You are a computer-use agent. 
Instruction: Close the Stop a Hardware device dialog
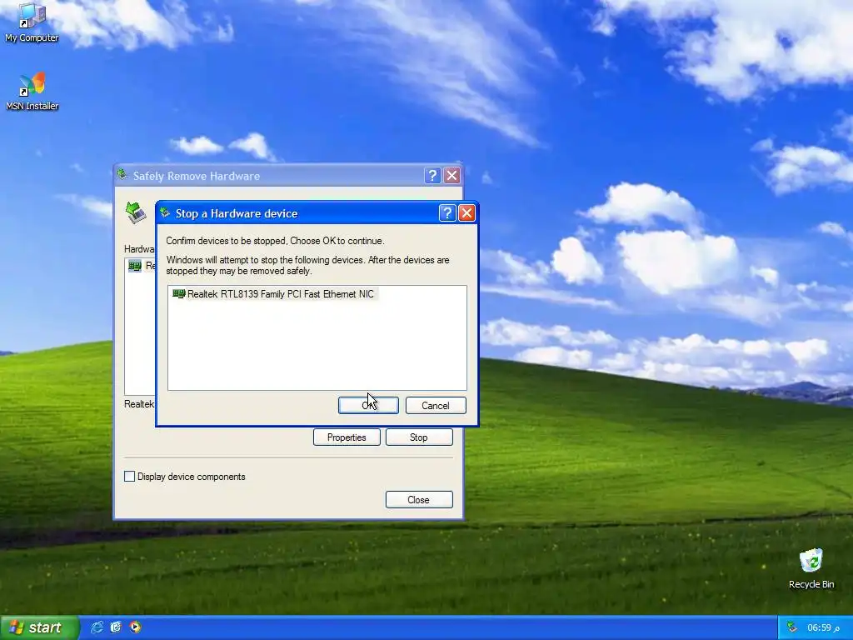point(466,213)
